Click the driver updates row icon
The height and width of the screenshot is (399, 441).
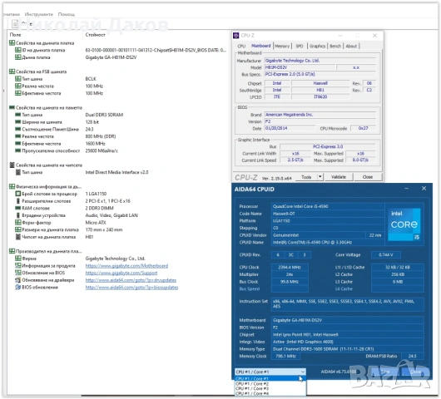coord(18,280)
